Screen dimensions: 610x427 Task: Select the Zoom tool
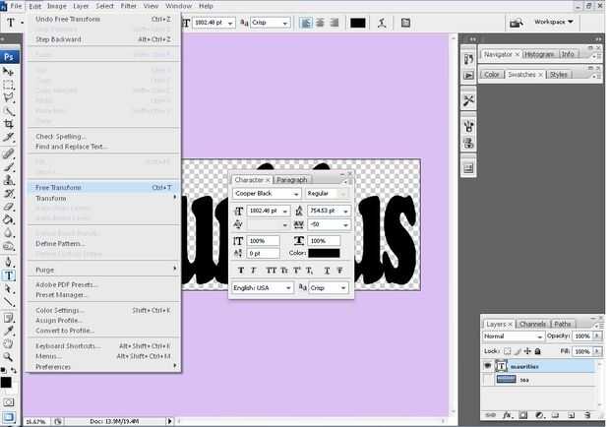8,357
